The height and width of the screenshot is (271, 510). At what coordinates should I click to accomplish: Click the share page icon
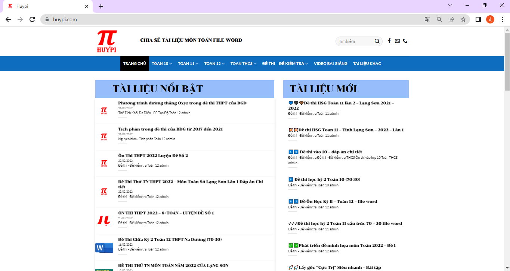(451, 19)
